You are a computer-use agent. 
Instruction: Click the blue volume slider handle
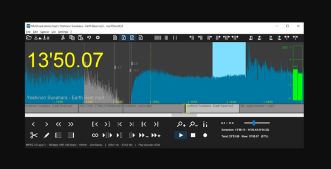click(x=254, y=123)
